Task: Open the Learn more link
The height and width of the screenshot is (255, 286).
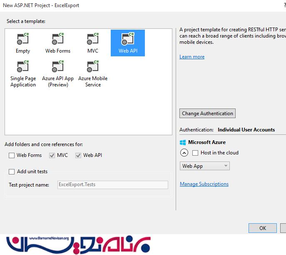Action: (192, 57)
